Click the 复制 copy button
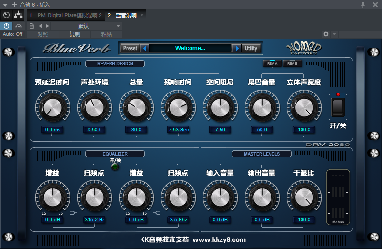 pyautogui.click(x=75, y=34)
